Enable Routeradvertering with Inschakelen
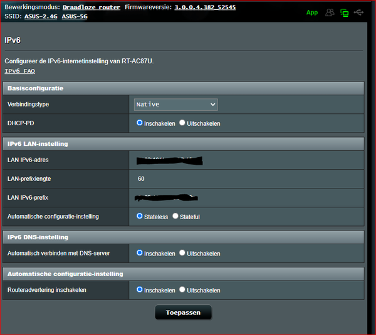The width and height of the screenshot is (376, 335). [x=140, y=290]
